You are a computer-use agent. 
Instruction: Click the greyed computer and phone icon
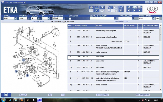point(110,11)
